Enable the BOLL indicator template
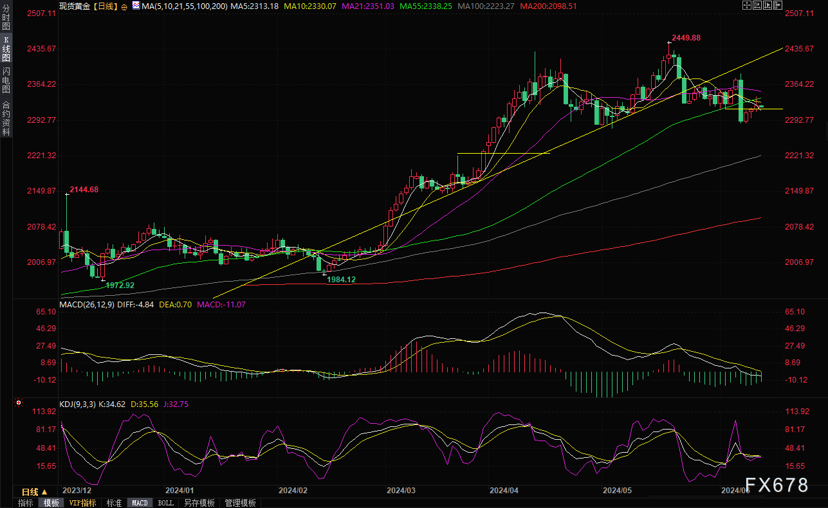This screenshot has width=828, height=508. tap(165, 503)
